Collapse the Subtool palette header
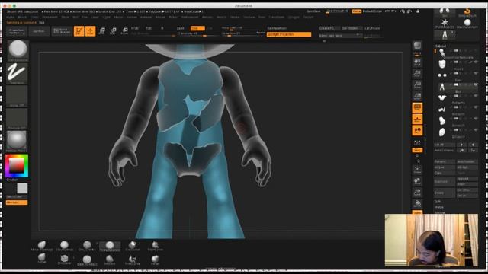 (441, 46)
